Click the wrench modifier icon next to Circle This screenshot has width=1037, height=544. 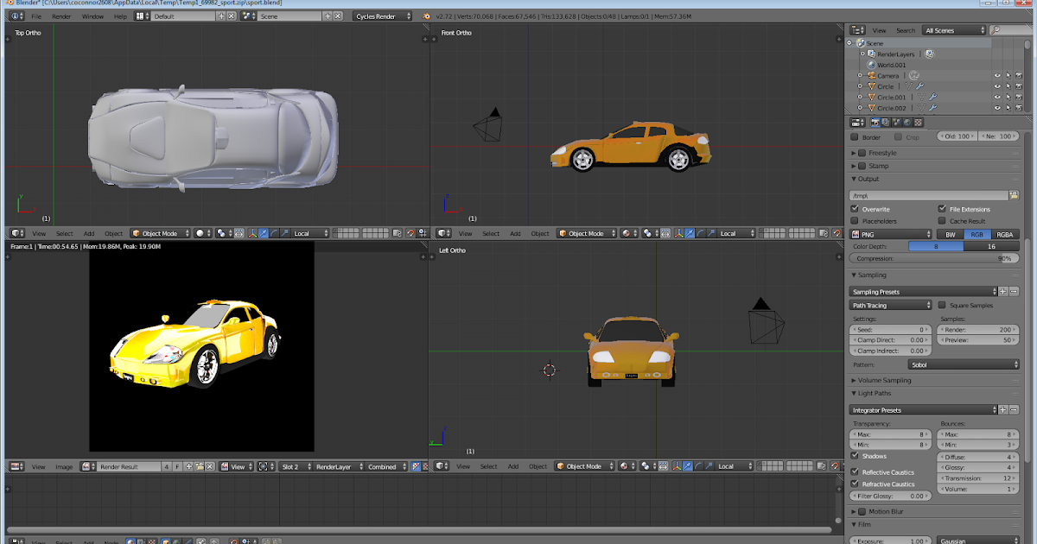[x=919, y=85]
